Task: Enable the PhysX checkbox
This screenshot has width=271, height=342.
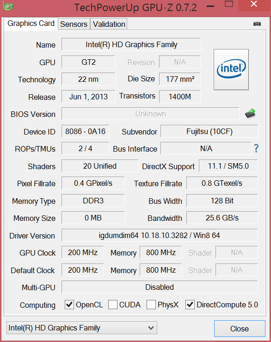Action: pyautogui.click(x=151, y=305)
